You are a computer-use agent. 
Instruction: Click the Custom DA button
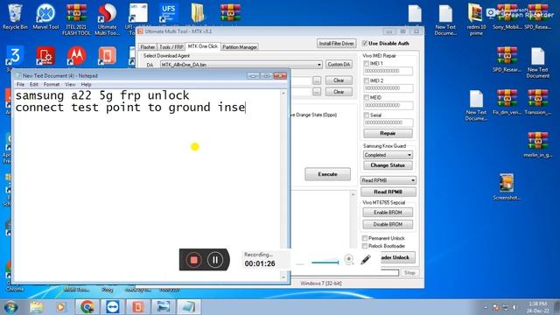click(339, 64)
